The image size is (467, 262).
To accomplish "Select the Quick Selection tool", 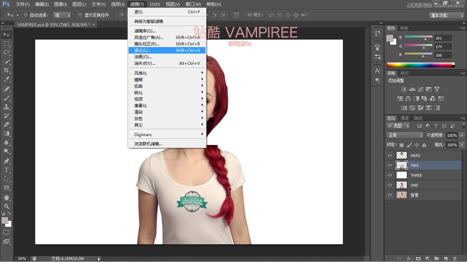I will coord(6,61).
